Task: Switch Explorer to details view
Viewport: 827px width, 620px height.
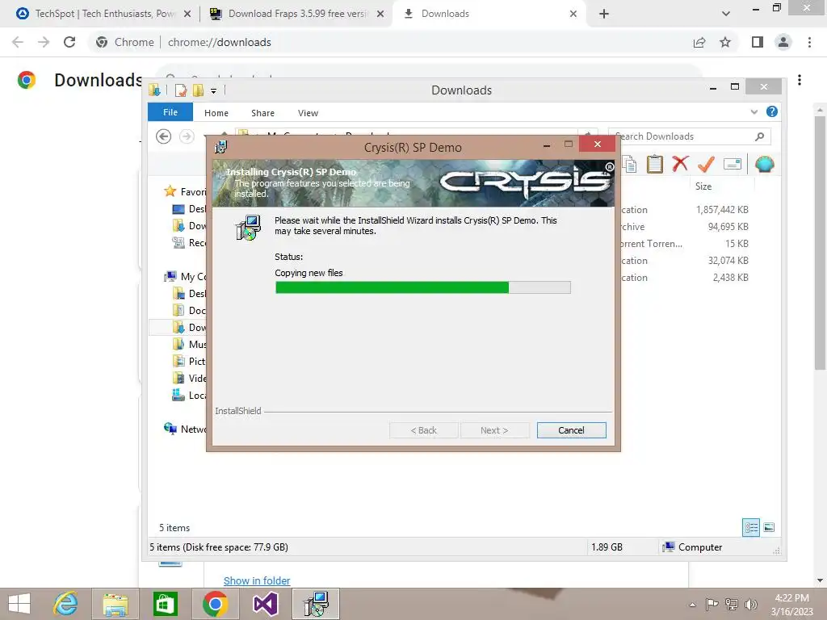Action: click(751, 527)
